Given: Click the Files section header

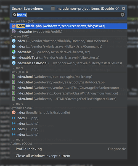Looking at the screenshot, I should (19, 72).
